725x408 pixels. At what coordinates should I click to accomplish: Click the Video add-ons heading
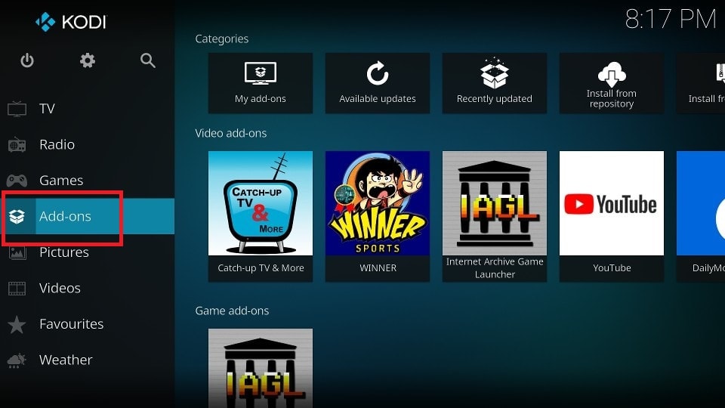(x=231, y=133)
